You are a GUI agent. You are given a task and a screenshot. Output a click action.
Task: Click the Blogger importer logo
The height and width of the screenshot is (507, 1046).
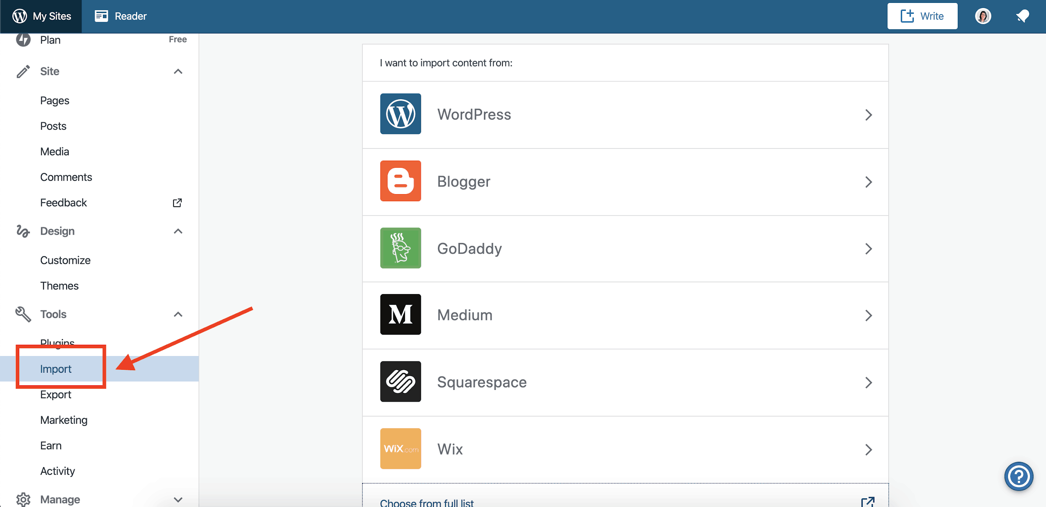(x=400, y=181)
